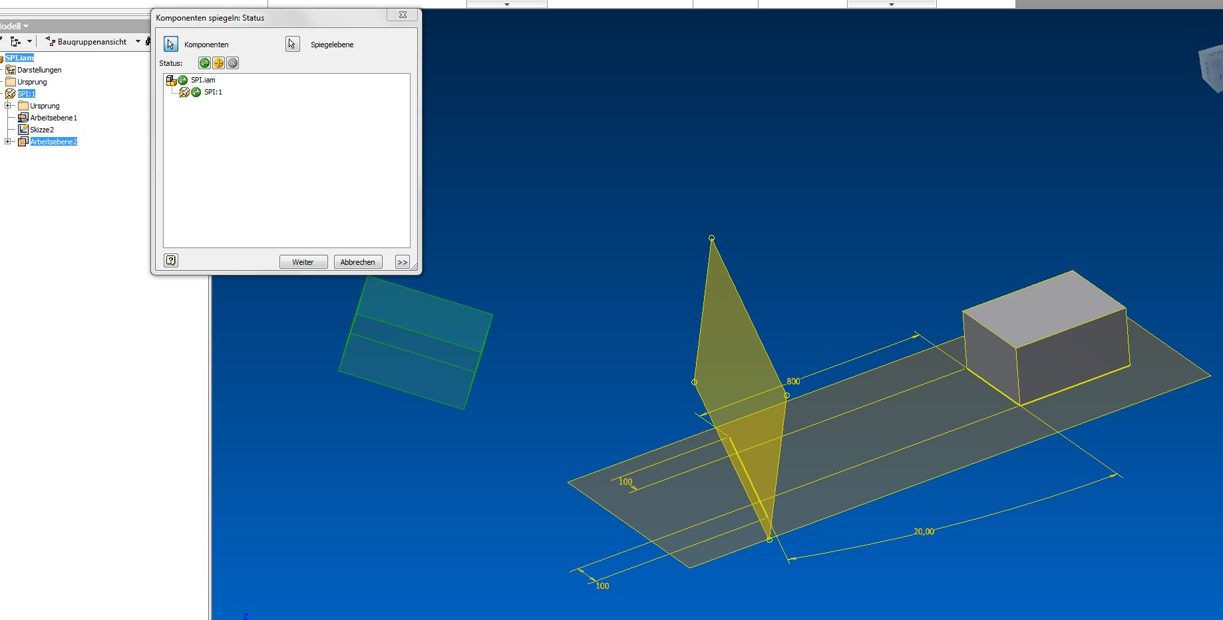Click the Darstellungen icon in the model browser
1223x620 pixels.
pos(11,70)
